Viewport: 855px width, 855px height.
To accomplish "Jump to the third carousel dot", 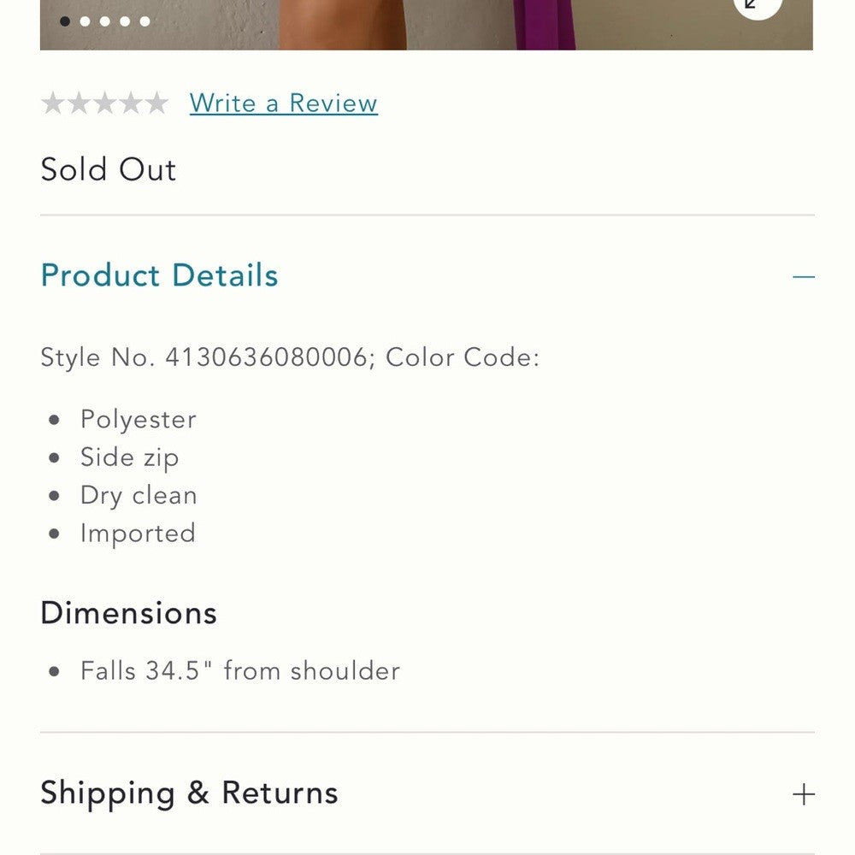I will tap(105, 21).
